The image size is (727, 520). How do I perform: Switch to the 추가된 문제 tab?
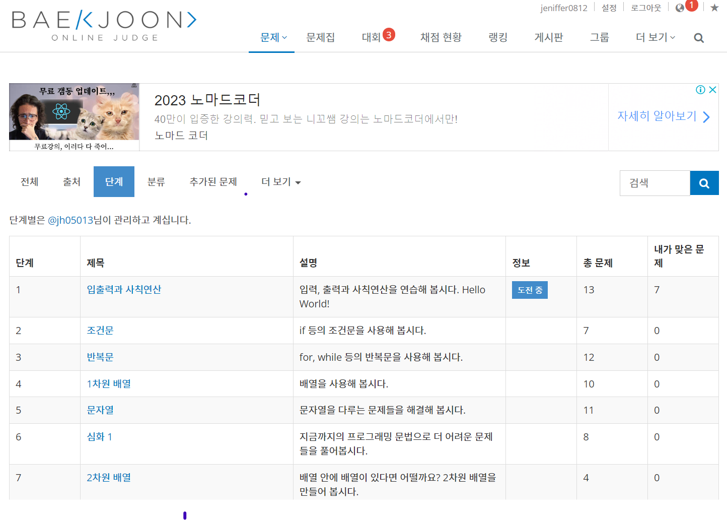coord(213,182)
